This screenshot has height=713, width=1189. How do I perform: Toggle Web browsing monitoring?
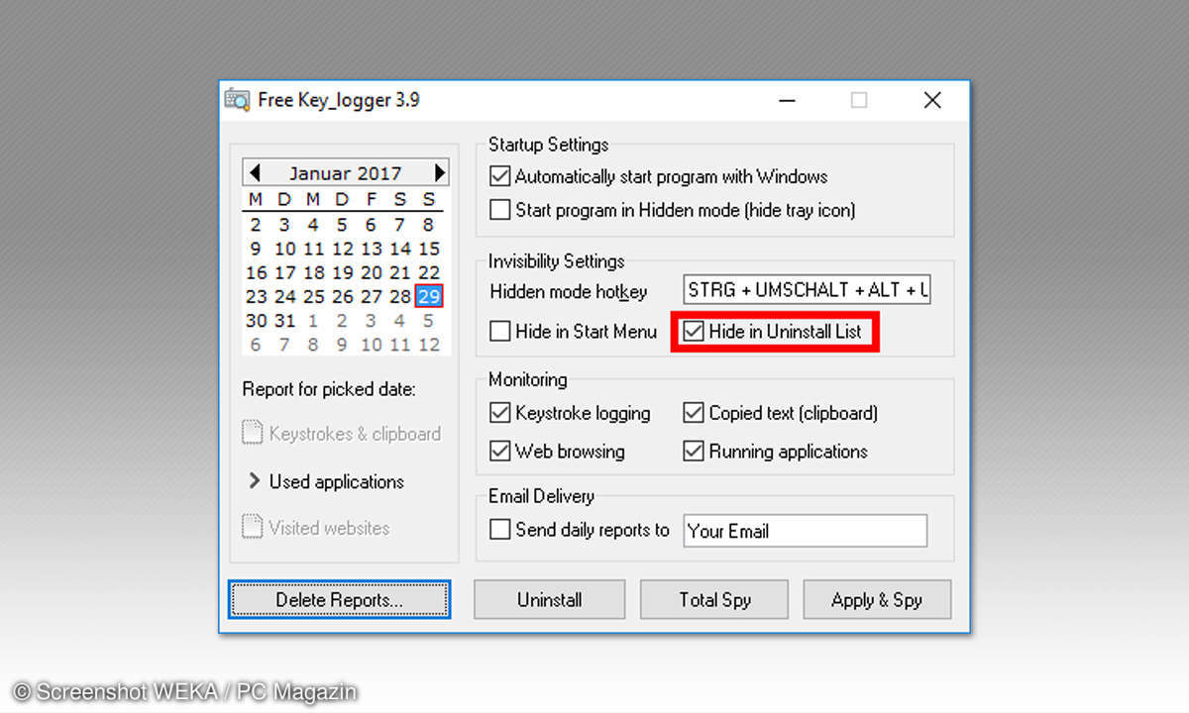click(x=500, y=452)
